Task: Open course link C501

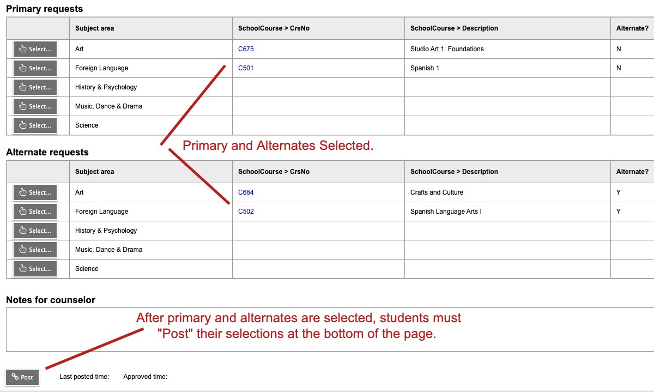Action: (x=246, y=68)
